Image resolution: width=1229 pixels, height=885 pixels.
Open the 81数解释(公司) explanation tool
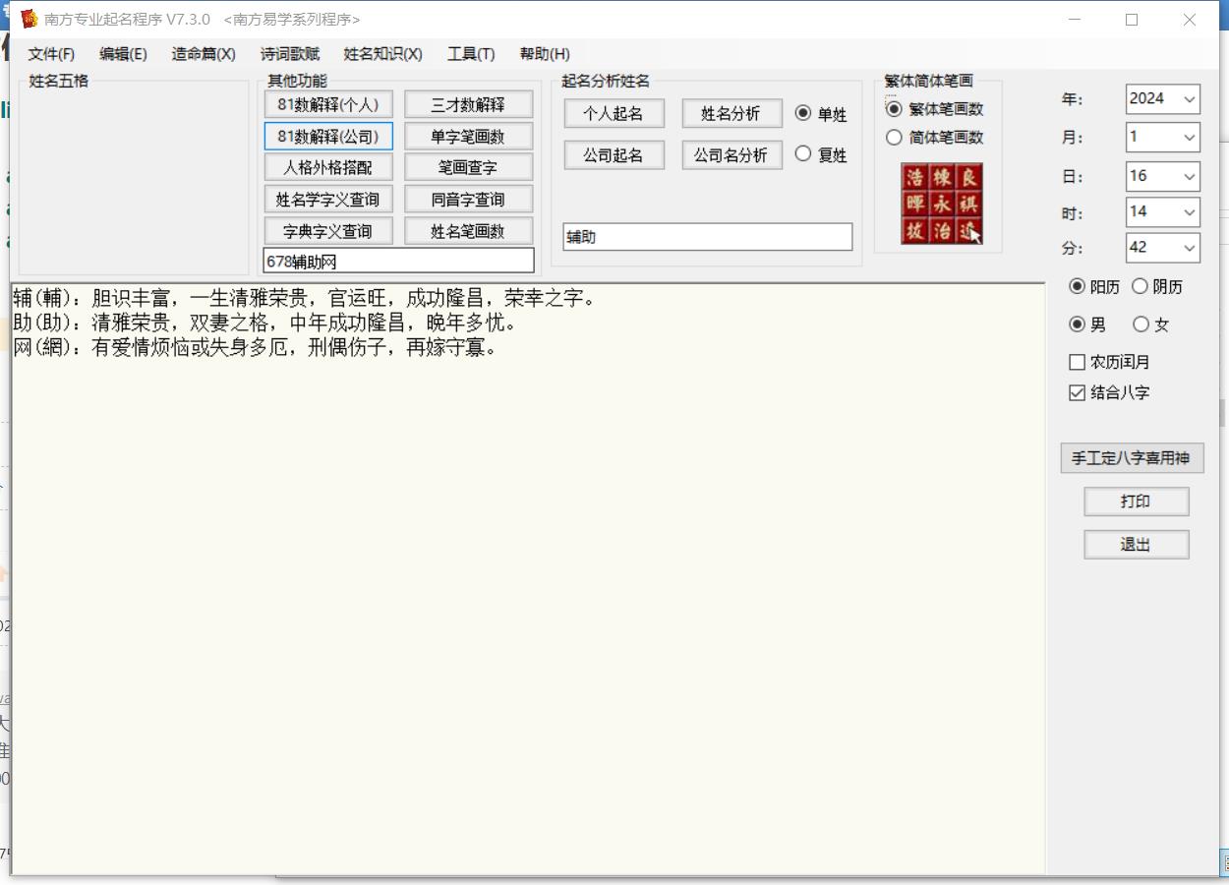328,136
